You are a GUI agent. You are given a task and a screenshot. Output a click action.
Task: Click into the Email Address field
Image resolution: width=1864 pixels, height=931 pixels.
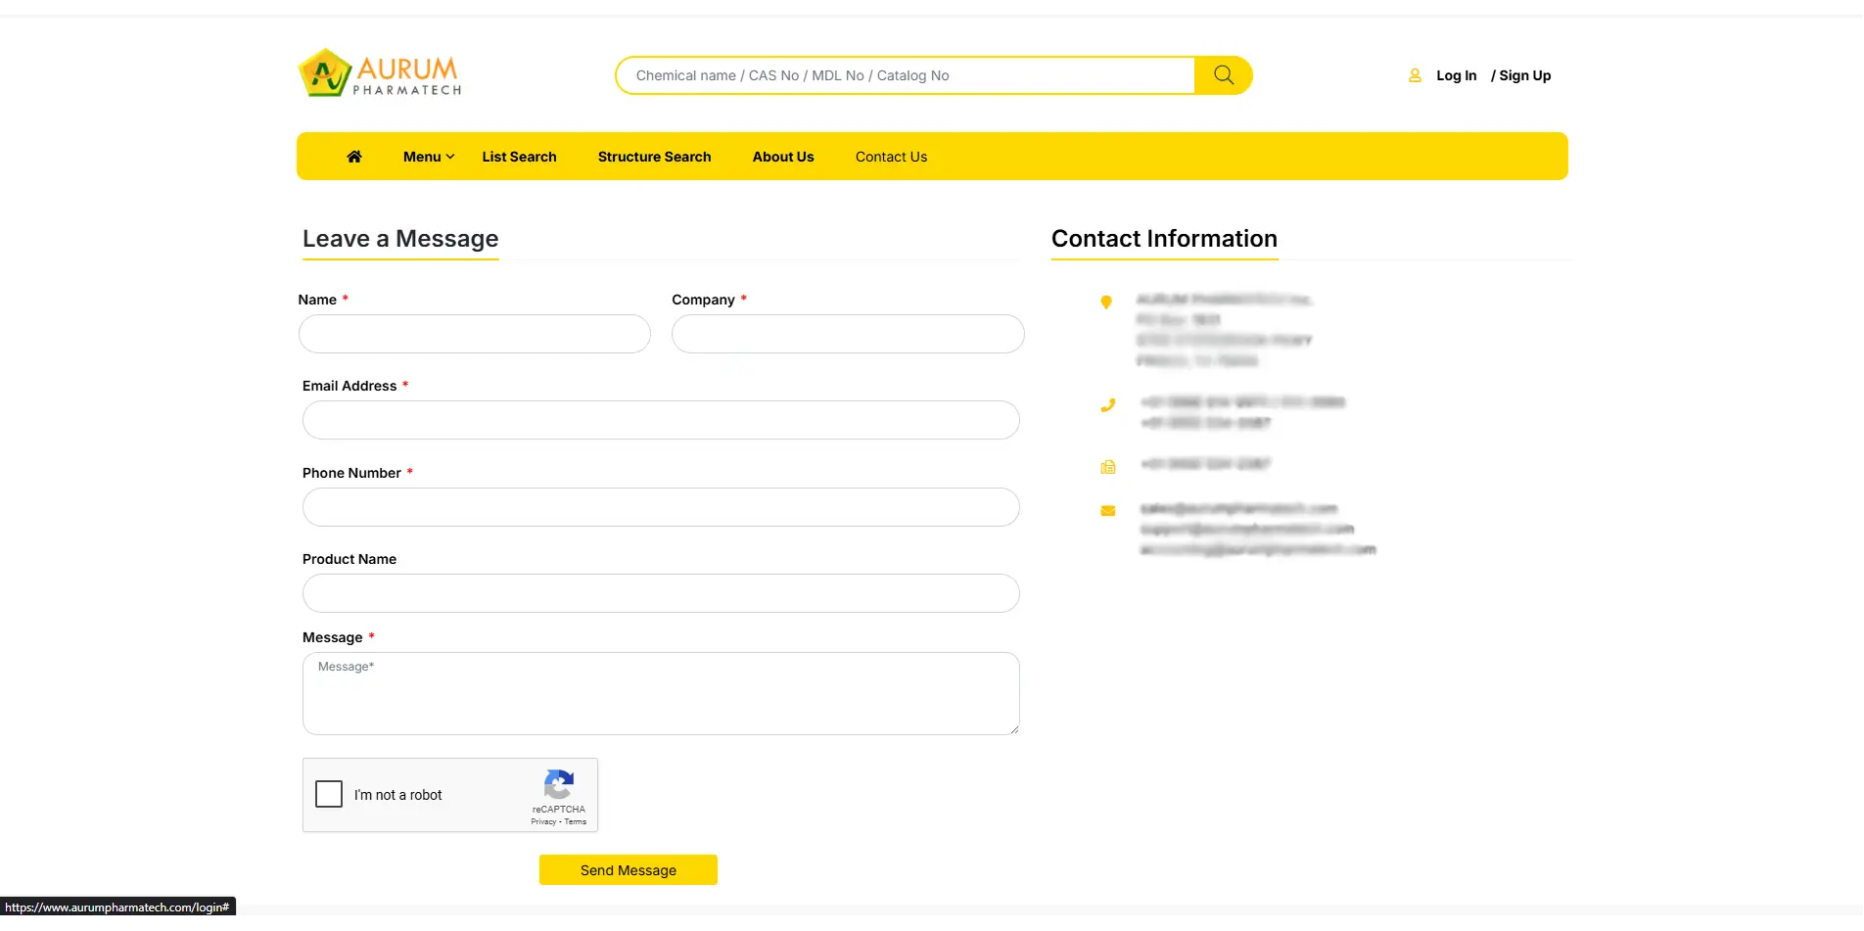click(x=661, y=420)
